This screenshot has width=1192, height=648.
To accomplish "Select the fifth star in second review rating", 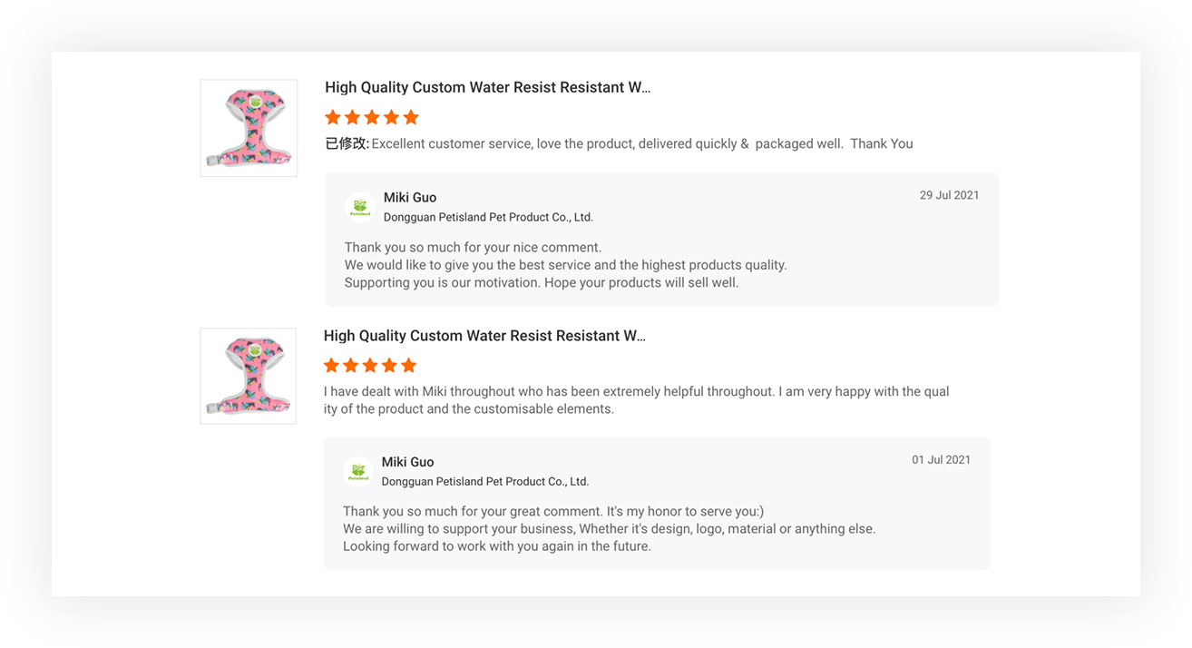I will [x=409, y=365].
